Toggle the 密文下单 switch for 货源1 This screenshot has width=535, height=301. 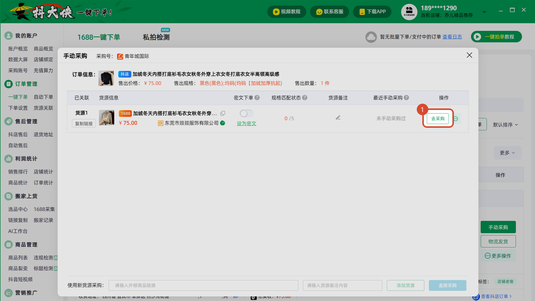point(246,114)
